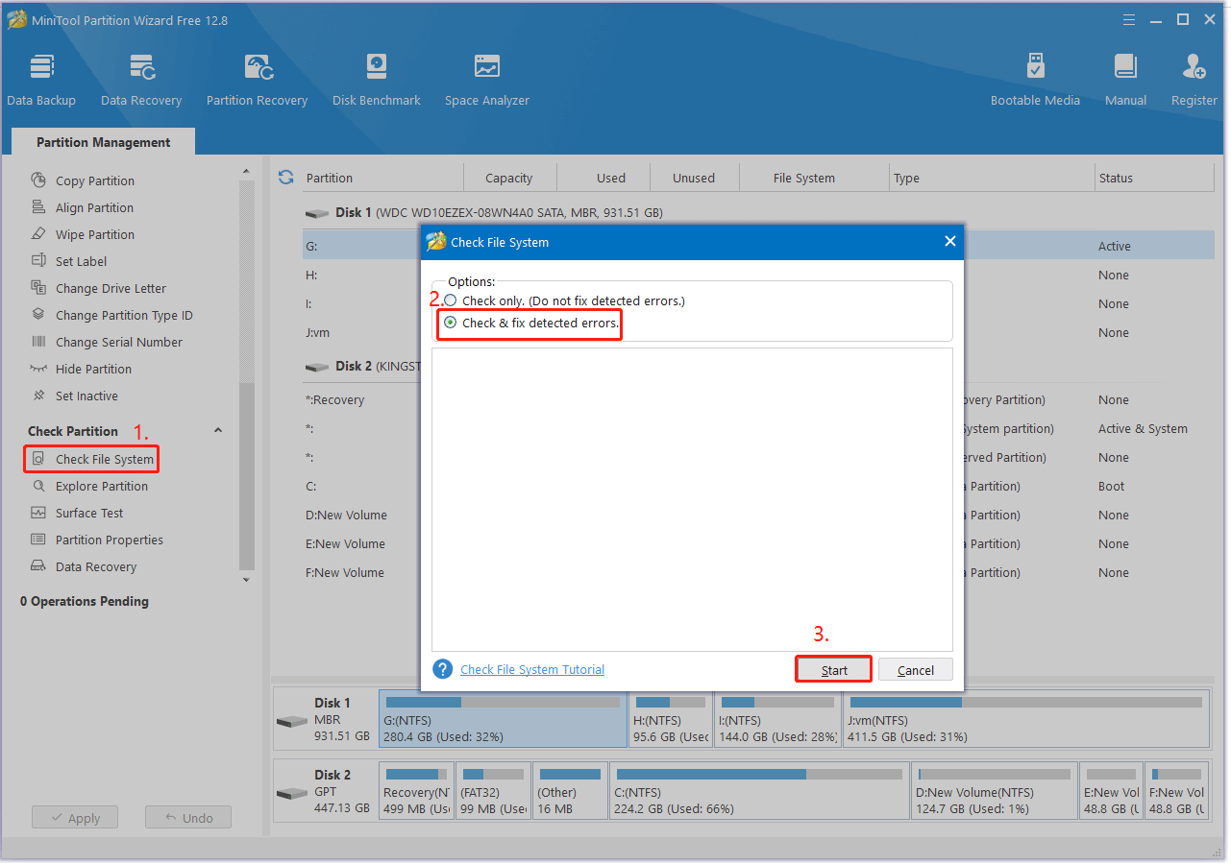Image resolution: width=1231 pixels, height=864 pixels.
Task: Open the application menu
Action: 1128,19
